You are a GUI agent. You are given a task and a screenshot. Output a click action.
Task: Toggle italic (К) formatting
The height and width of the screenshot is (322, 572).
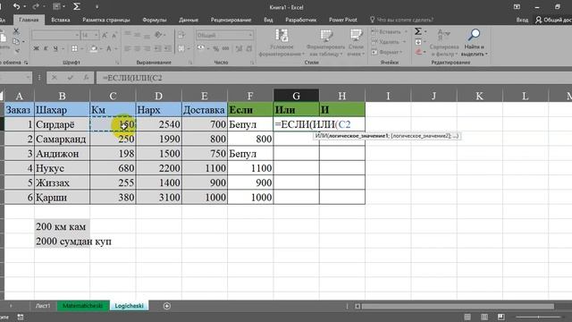46,48
